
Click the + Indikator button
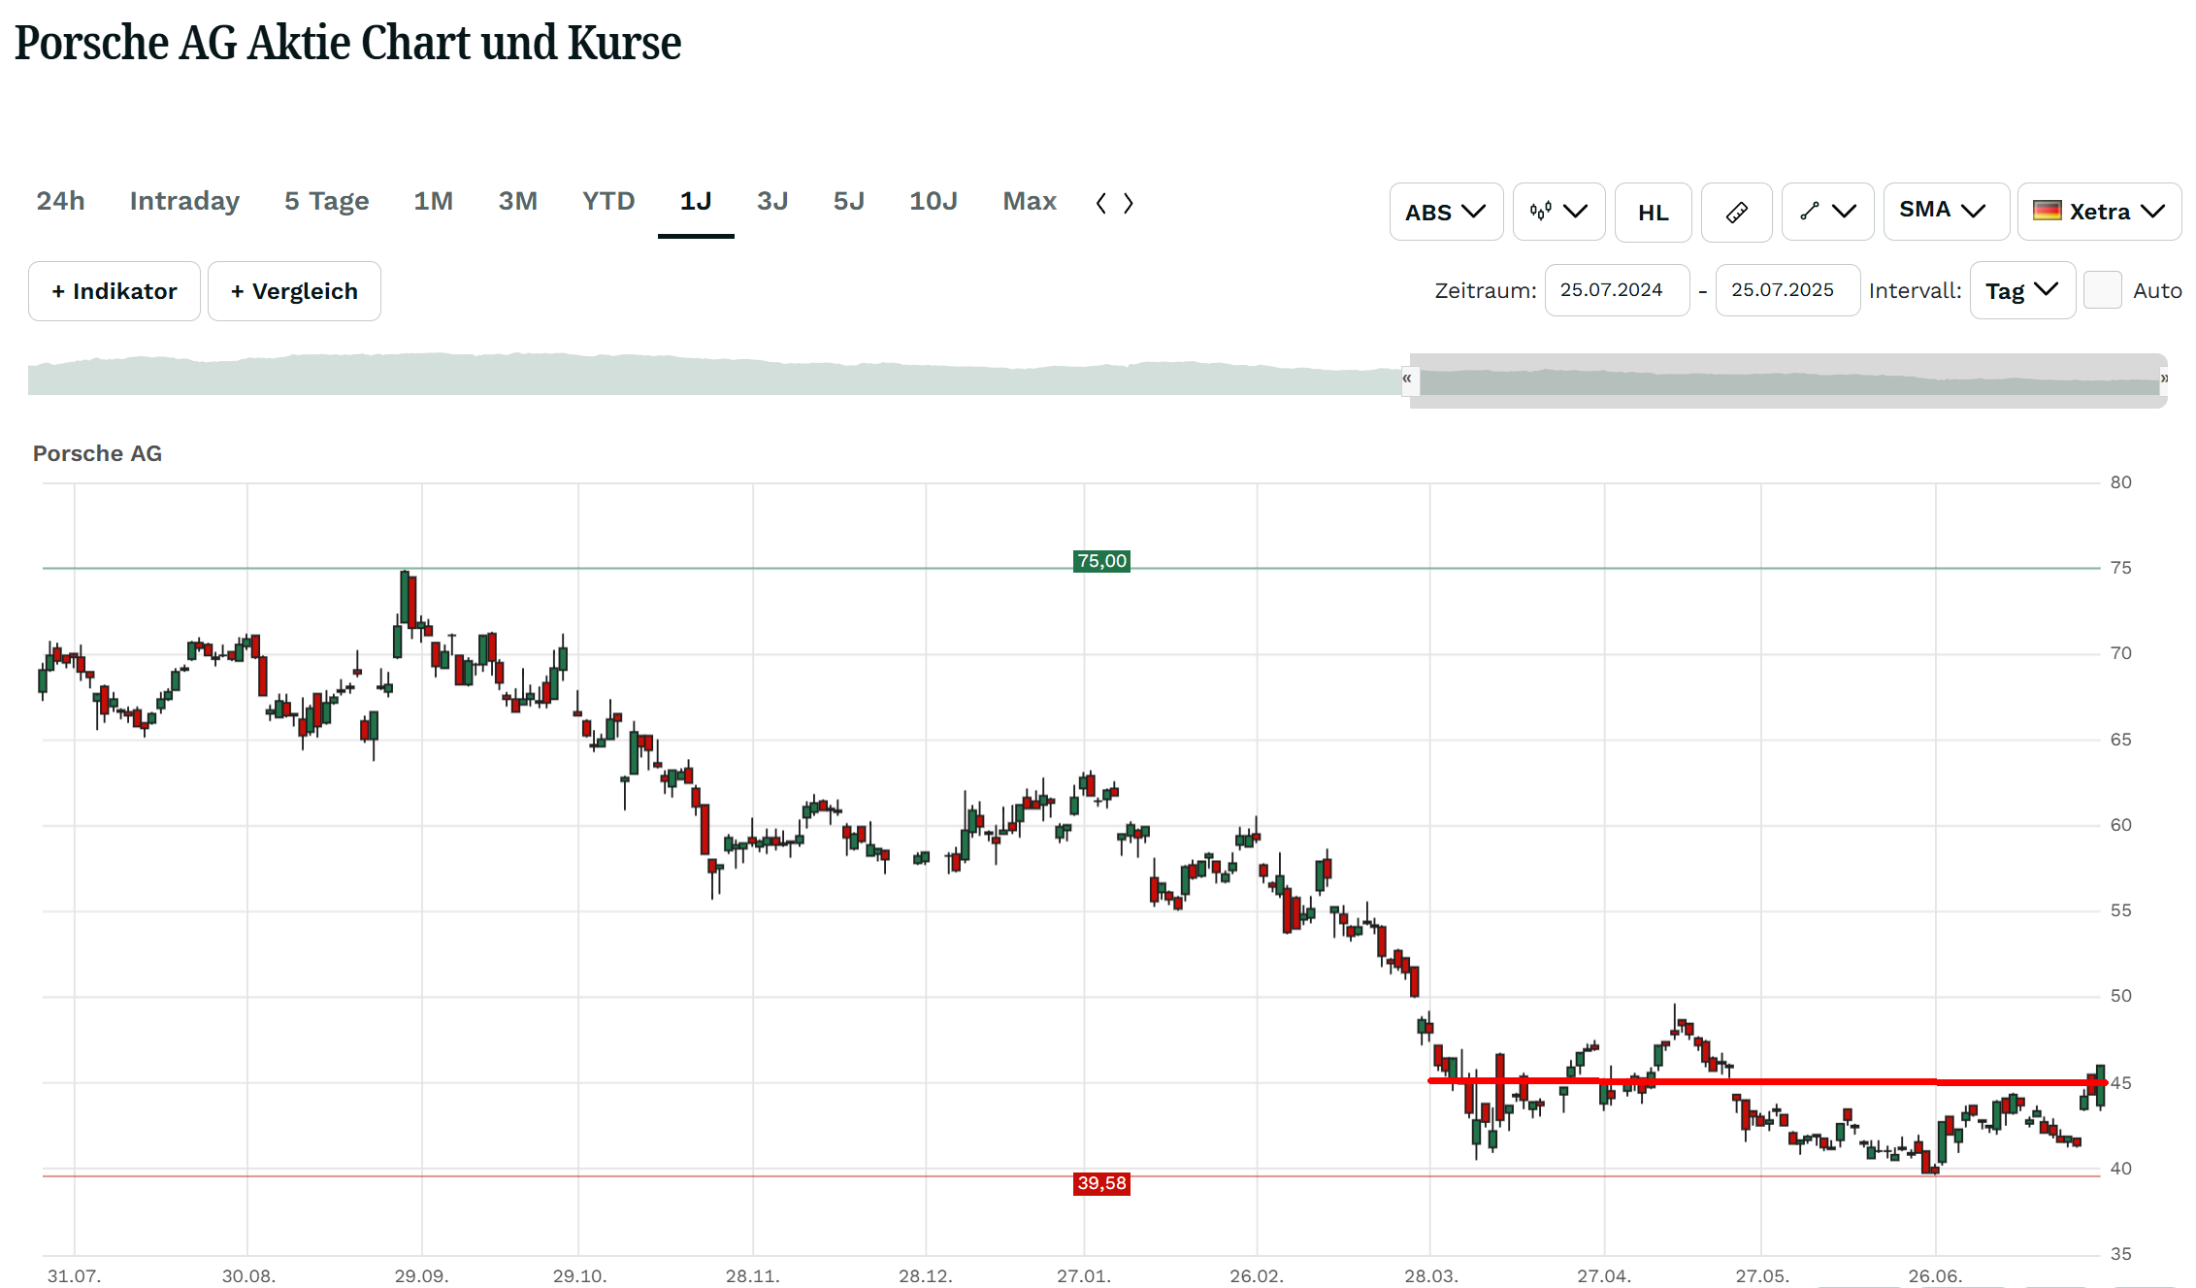pyautogui.click(x=115, y=291)
